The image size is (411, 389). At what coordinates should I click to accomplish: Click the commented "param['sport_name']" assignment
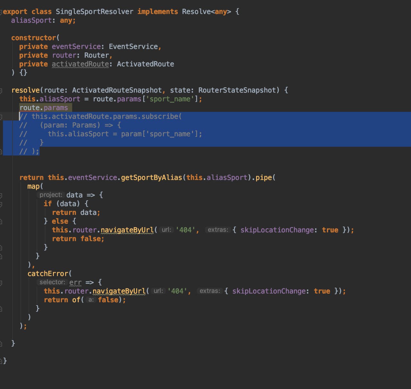[125, 134]
